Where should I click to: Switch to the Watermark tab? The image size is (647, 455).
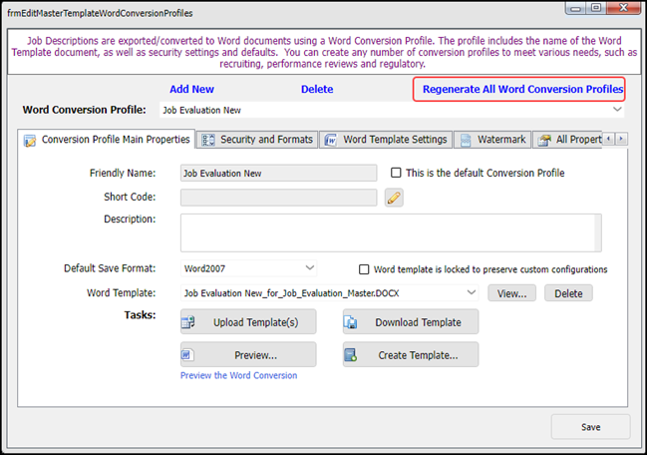[492, 140]
